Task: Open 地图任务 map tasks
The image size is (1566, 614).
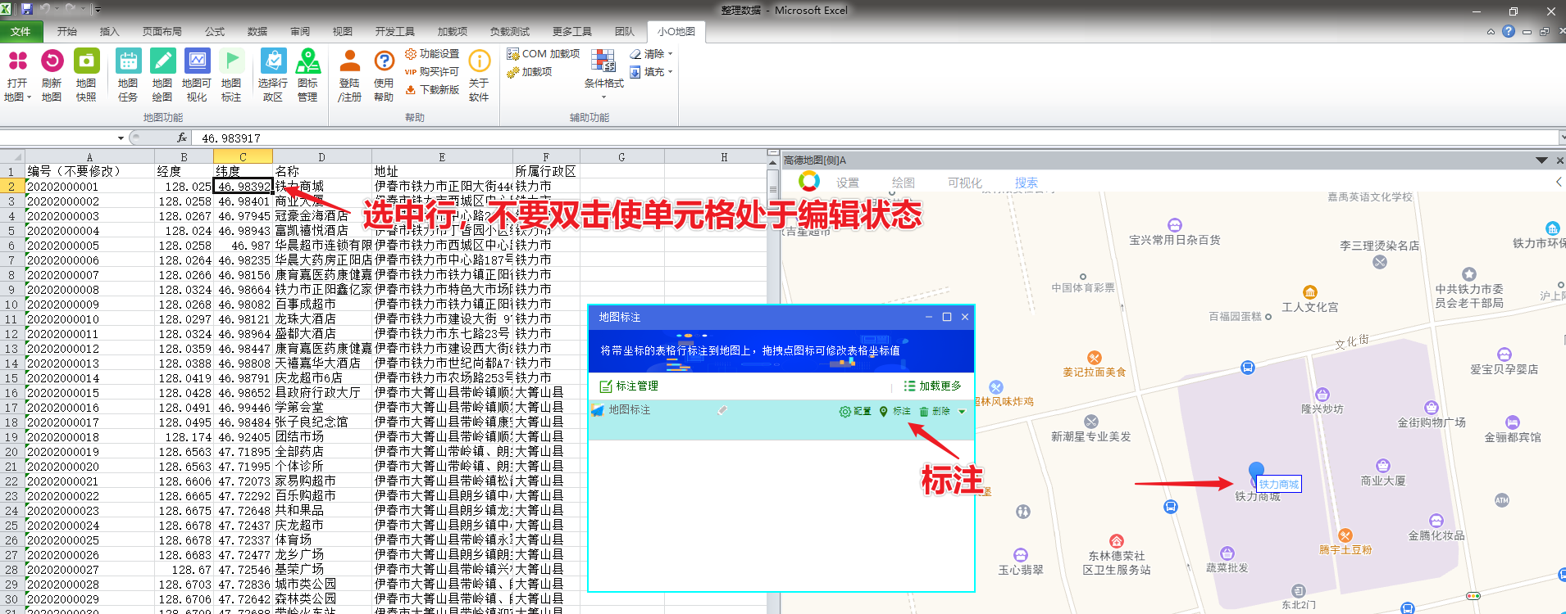Action: pos(128,75)
